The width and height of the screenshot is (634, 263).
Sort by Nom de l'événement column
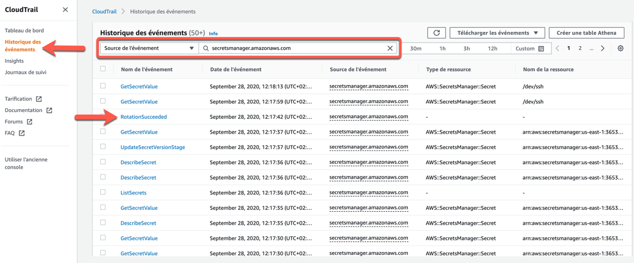[x=146, y=69]
